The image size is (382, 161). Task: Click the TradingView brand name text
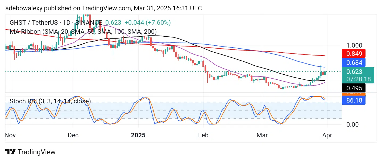coord(36,152)
